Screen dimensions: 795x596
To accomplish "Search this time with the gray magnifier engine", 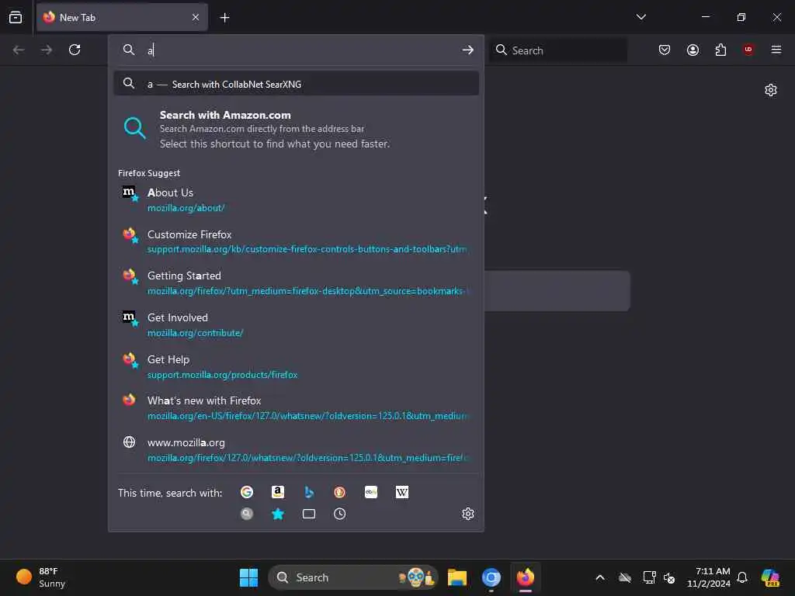I will 247,514.
